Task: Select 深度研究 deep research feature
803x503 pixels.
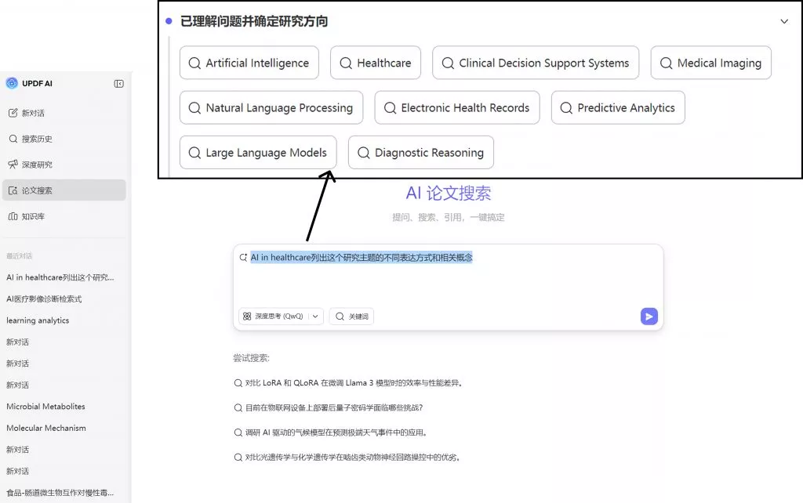Action: pos(37,164)
